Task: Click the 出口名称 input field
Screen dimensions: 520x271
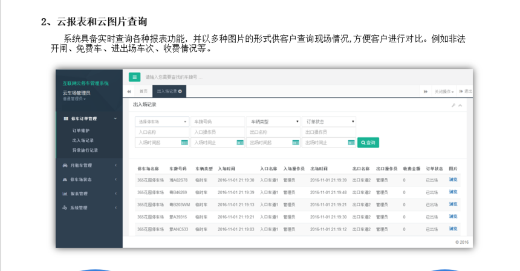Action: point(273,132)
